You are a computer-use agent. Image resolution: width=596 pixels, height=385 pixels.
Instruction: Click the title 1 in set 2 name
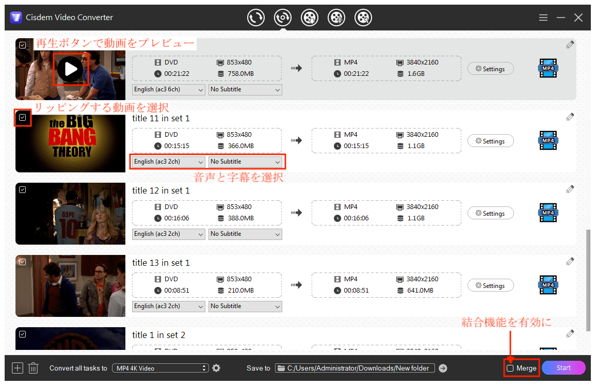pyautogui.click(x=158, y=335)
